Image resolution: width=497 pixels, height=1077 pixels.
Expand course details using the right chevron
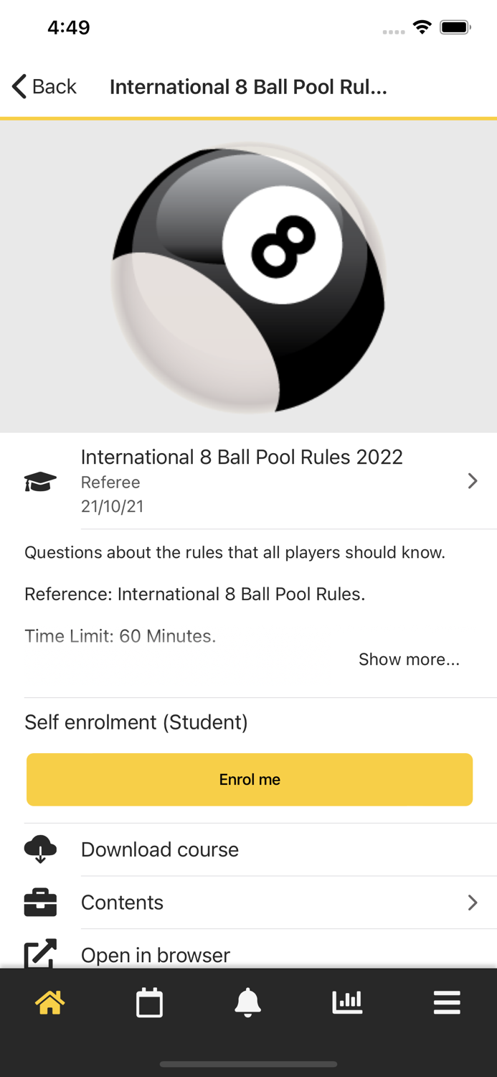coord(473,481)
